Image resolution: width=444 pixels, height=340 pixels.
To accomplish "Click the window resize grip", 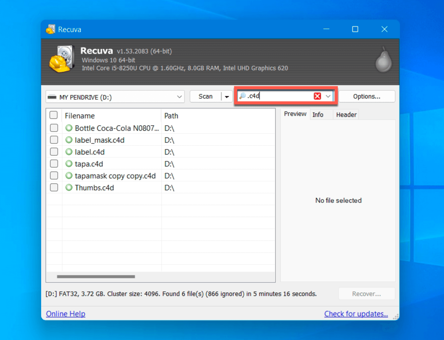I will pyautogui.click(x=396, y=316).
